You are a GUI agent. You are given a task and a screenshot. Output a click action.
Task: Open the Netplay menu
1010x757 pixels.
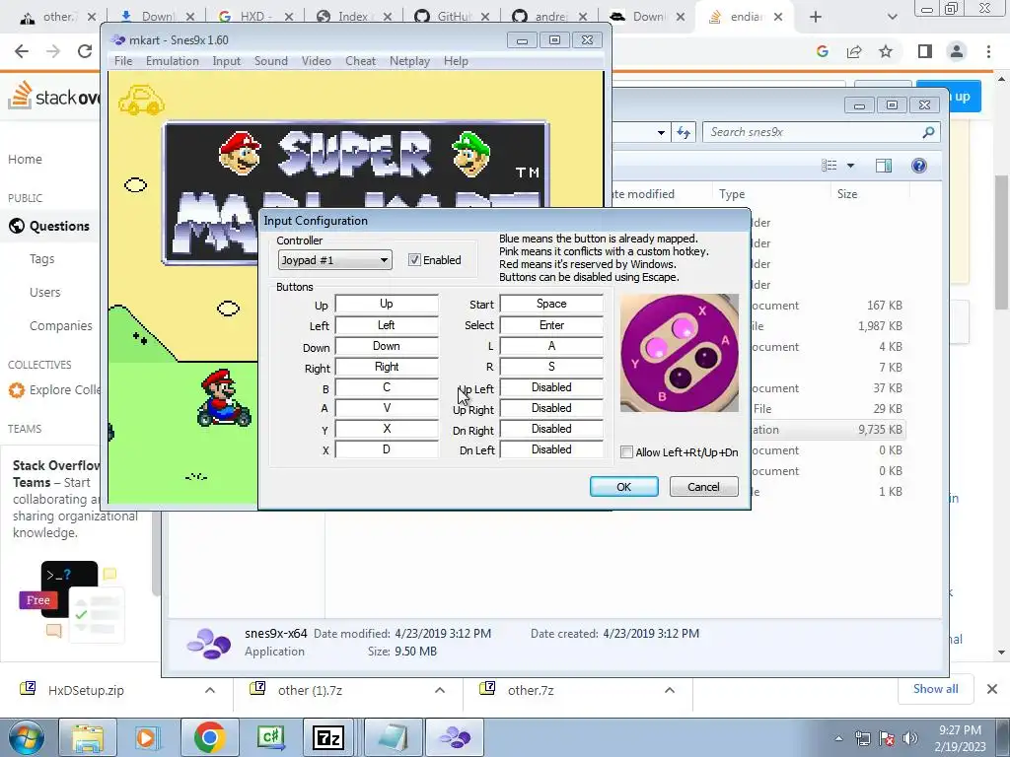click(409, 61)
